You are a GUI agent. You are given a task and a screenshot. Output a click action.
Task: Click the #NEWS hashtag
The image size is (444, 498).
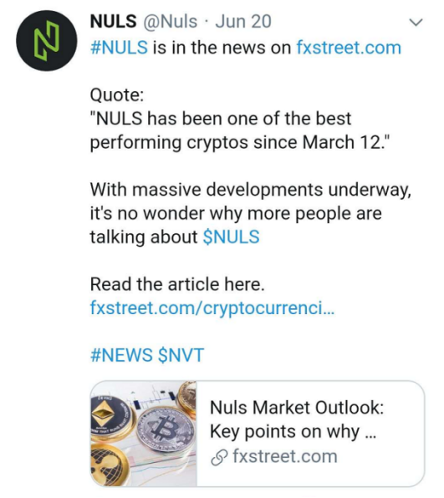(x=121, y=355)
